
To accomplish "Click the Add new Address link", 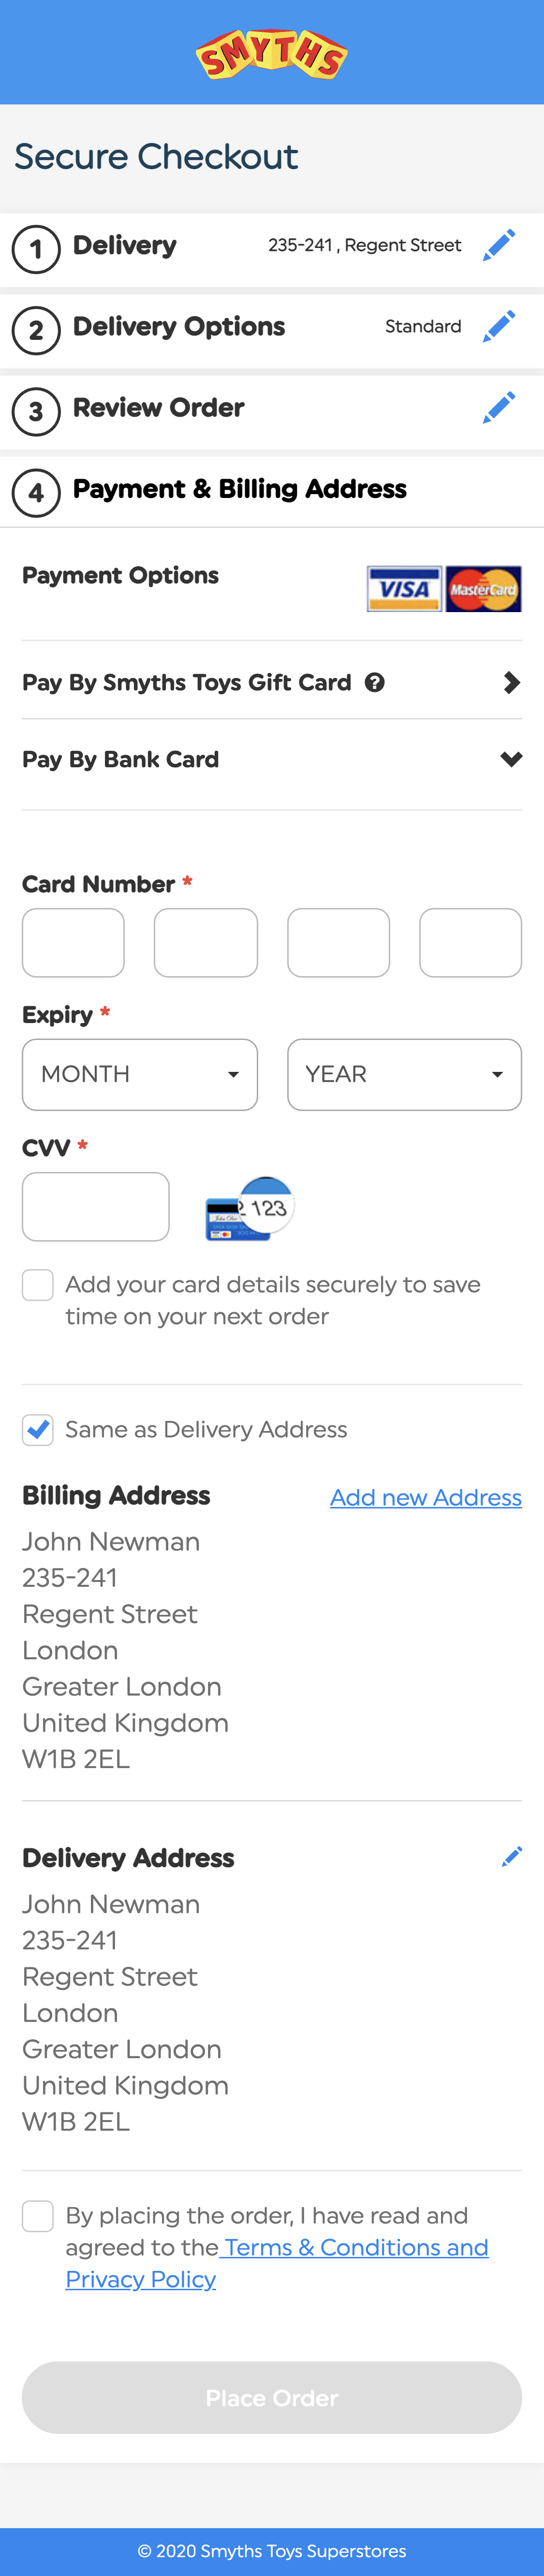I will pyautogui.click(x=426, y=1497).
